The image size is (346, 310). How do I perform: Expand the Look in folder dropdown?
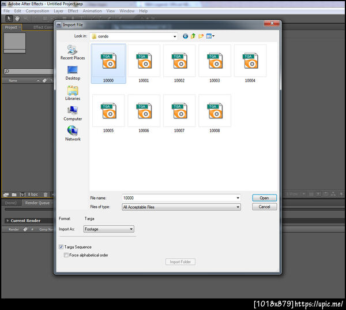click(x=175, y=36)
